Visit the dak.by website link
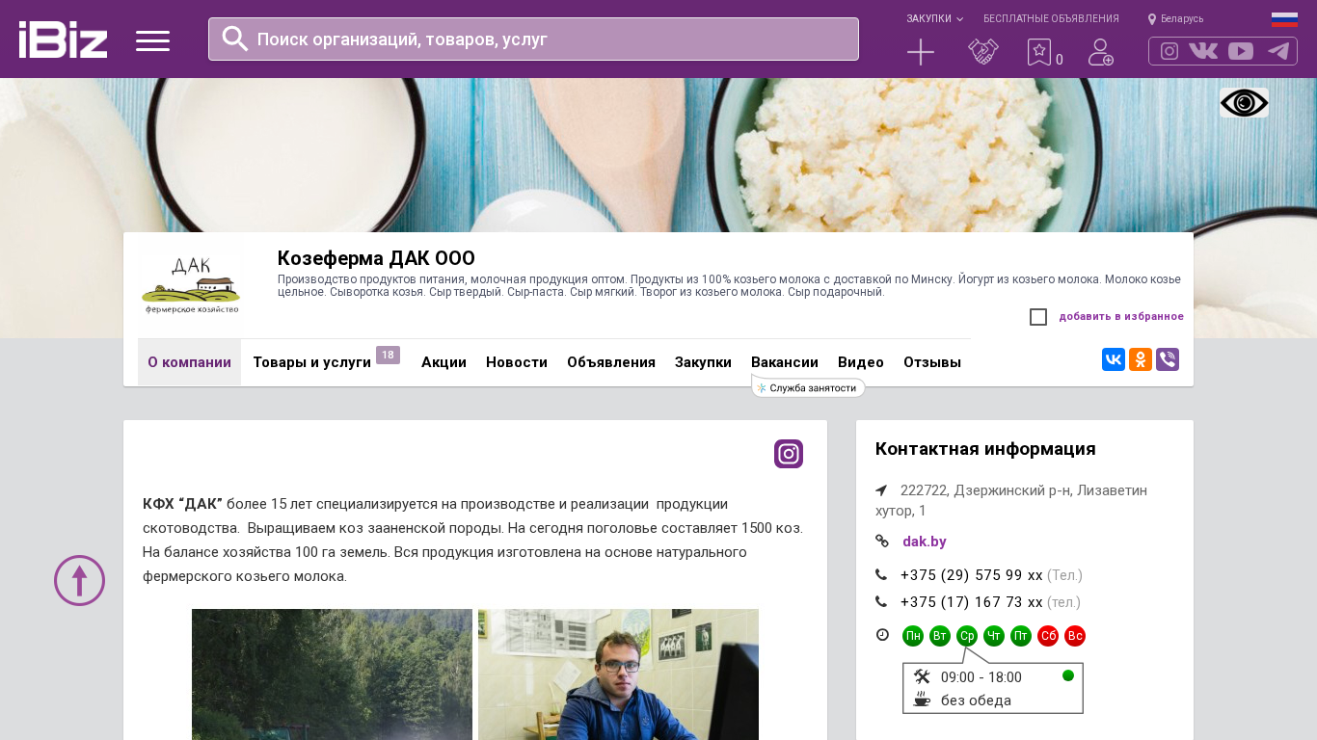Image resolution: width=1317 pixels, height=740 pixels. tap(925, 542)
